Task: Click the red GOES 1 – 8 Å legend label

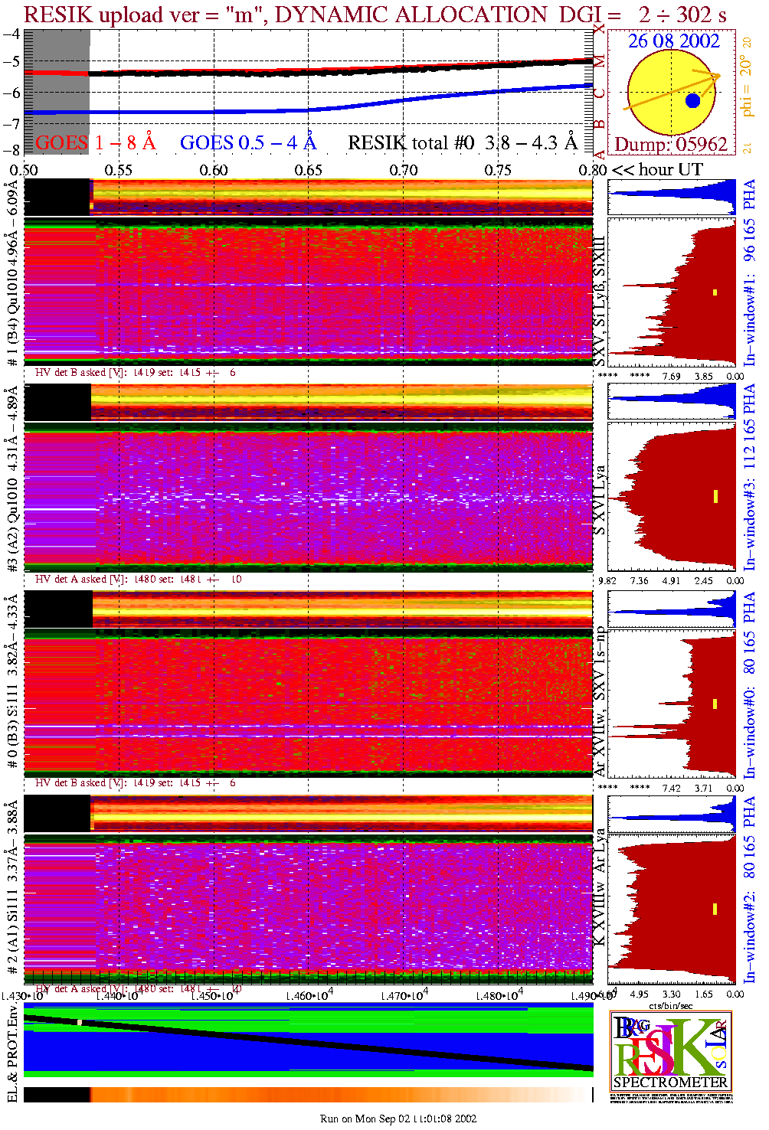Action: [x=95, y=143]
